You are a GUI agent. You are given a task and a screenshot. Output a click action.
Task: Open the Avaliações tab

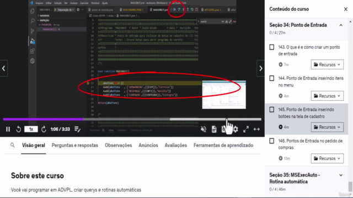coord(175,145)
